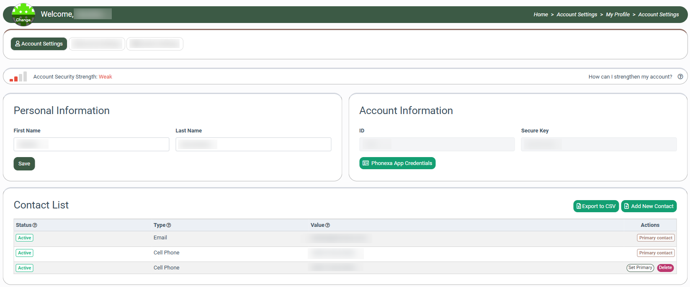Delete the last Cell Phone contact

[x=665, y=268]
